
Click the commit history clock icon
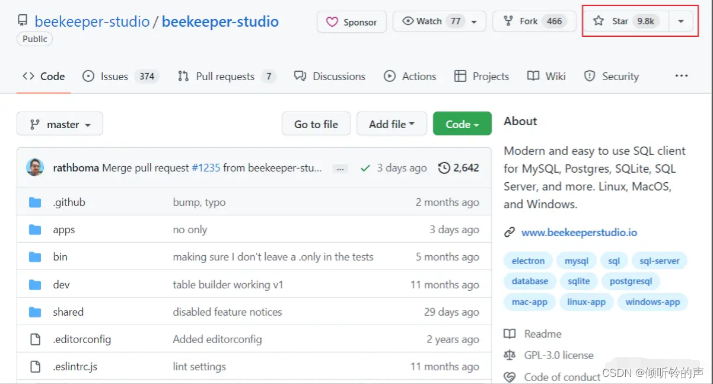pyautogui.click(x=444, y=168)
